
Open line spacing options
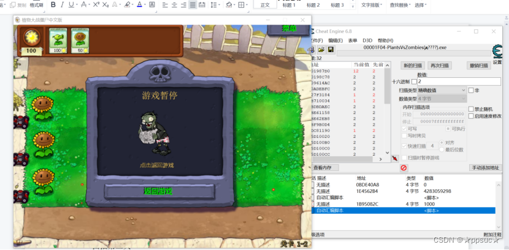213,5
